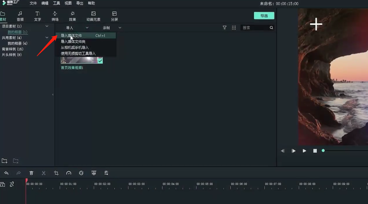Collapse the 项目素材 (1) section

tap(47, 26)
